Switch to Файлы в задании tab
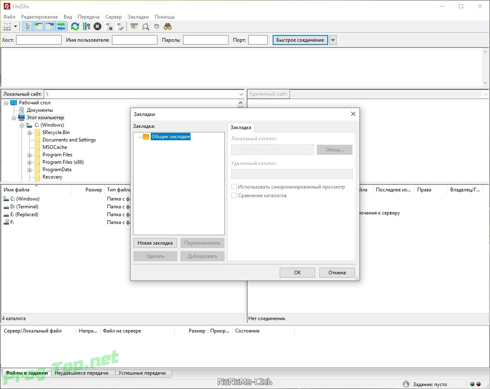Screen dimensions: 490x389 [27, 373]
